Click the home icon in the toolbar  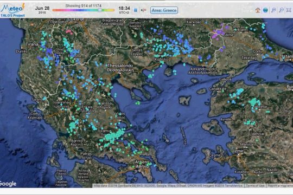pos(258,10)
